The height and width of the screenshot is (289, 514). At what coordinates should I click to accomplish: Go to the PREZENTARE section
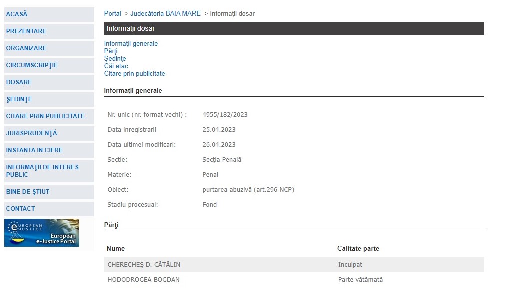point(26,31)
